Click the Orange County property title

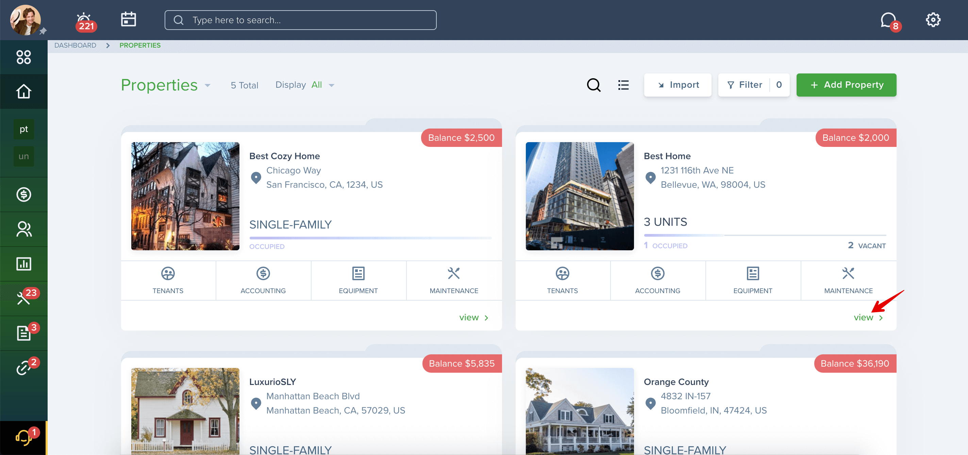pos(676,382)
